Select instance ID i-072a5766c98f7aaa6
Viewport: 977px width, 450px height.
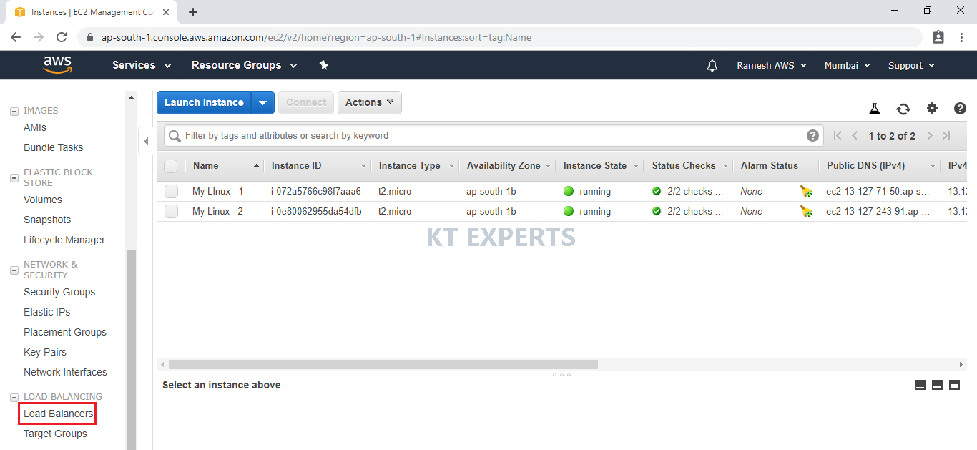coord(316,191)
